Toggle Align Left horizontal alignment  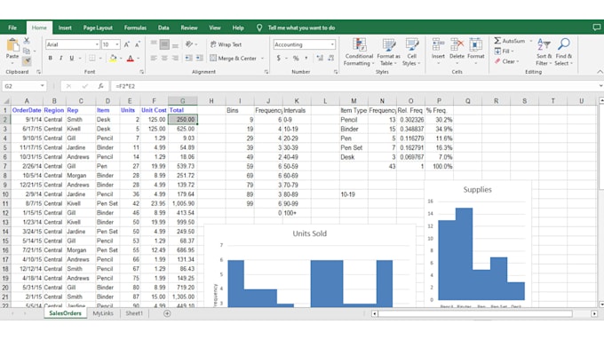tap(154, 58)
